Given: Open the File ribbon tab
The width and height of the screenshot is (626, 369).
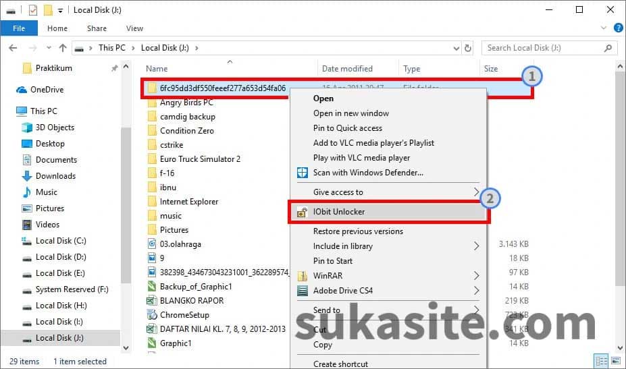Looking at the screenshot, I should click(19, 28).
